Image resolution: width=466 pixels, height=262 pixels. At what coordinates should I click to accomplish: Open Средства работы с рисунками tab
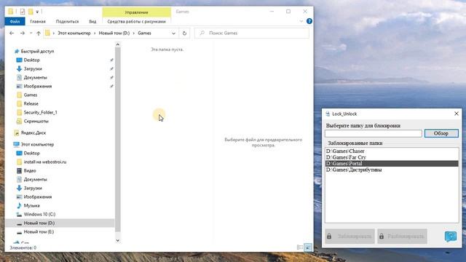(x=136, y=21)
